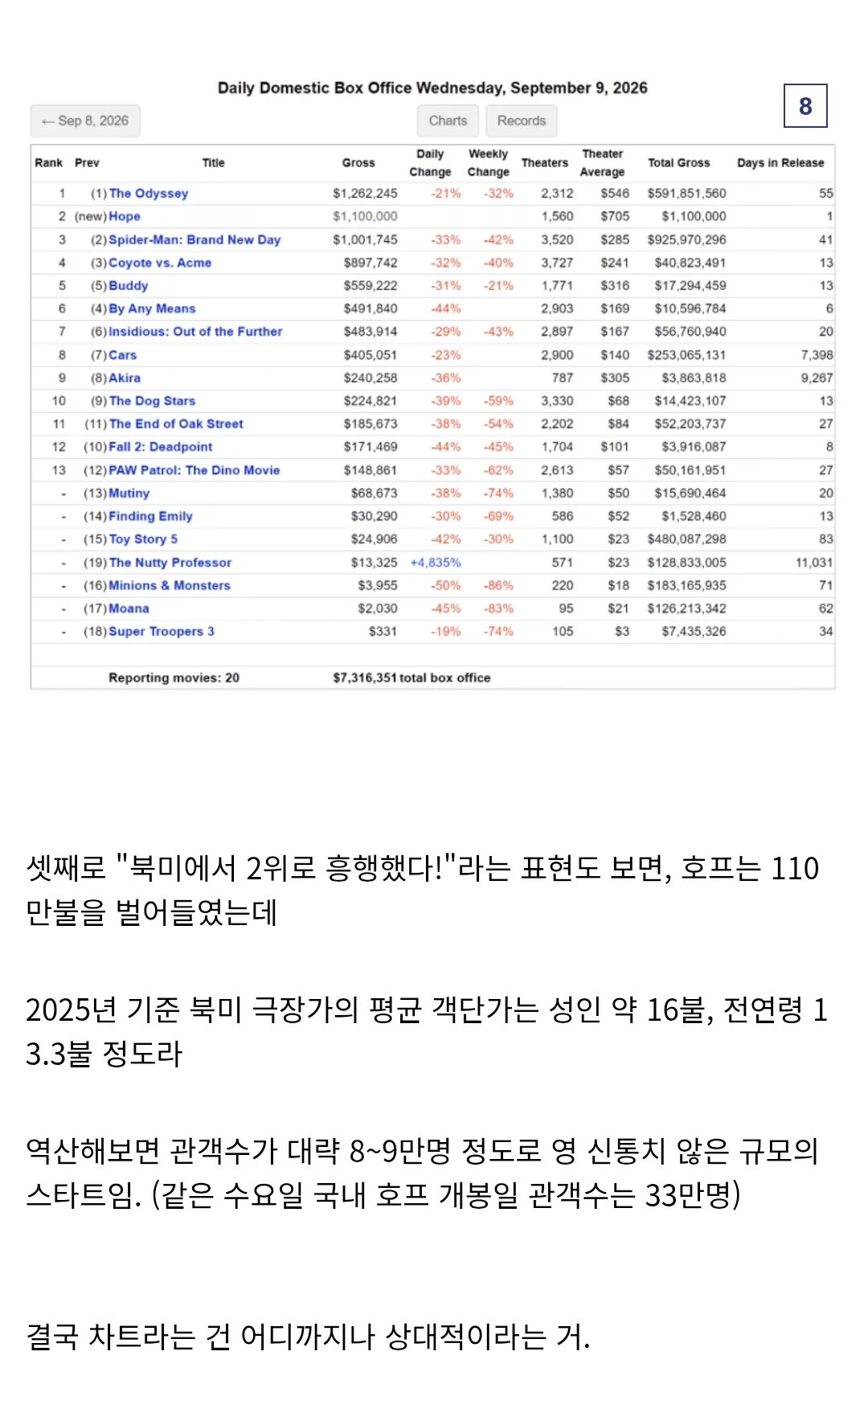Select the $7,316,351 total box office text
This screenshot has width=868, height=1417.
(411, 678)
